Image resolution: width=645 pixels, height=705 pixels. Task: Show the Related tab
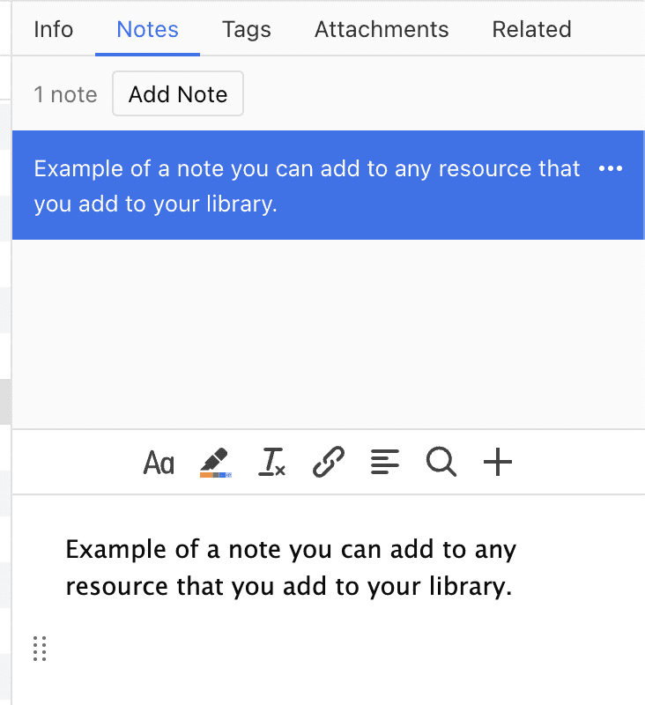(x=531, y=30)
